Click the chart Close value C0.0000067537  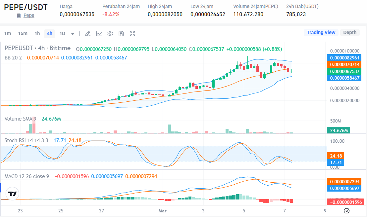tap(206, 49)
